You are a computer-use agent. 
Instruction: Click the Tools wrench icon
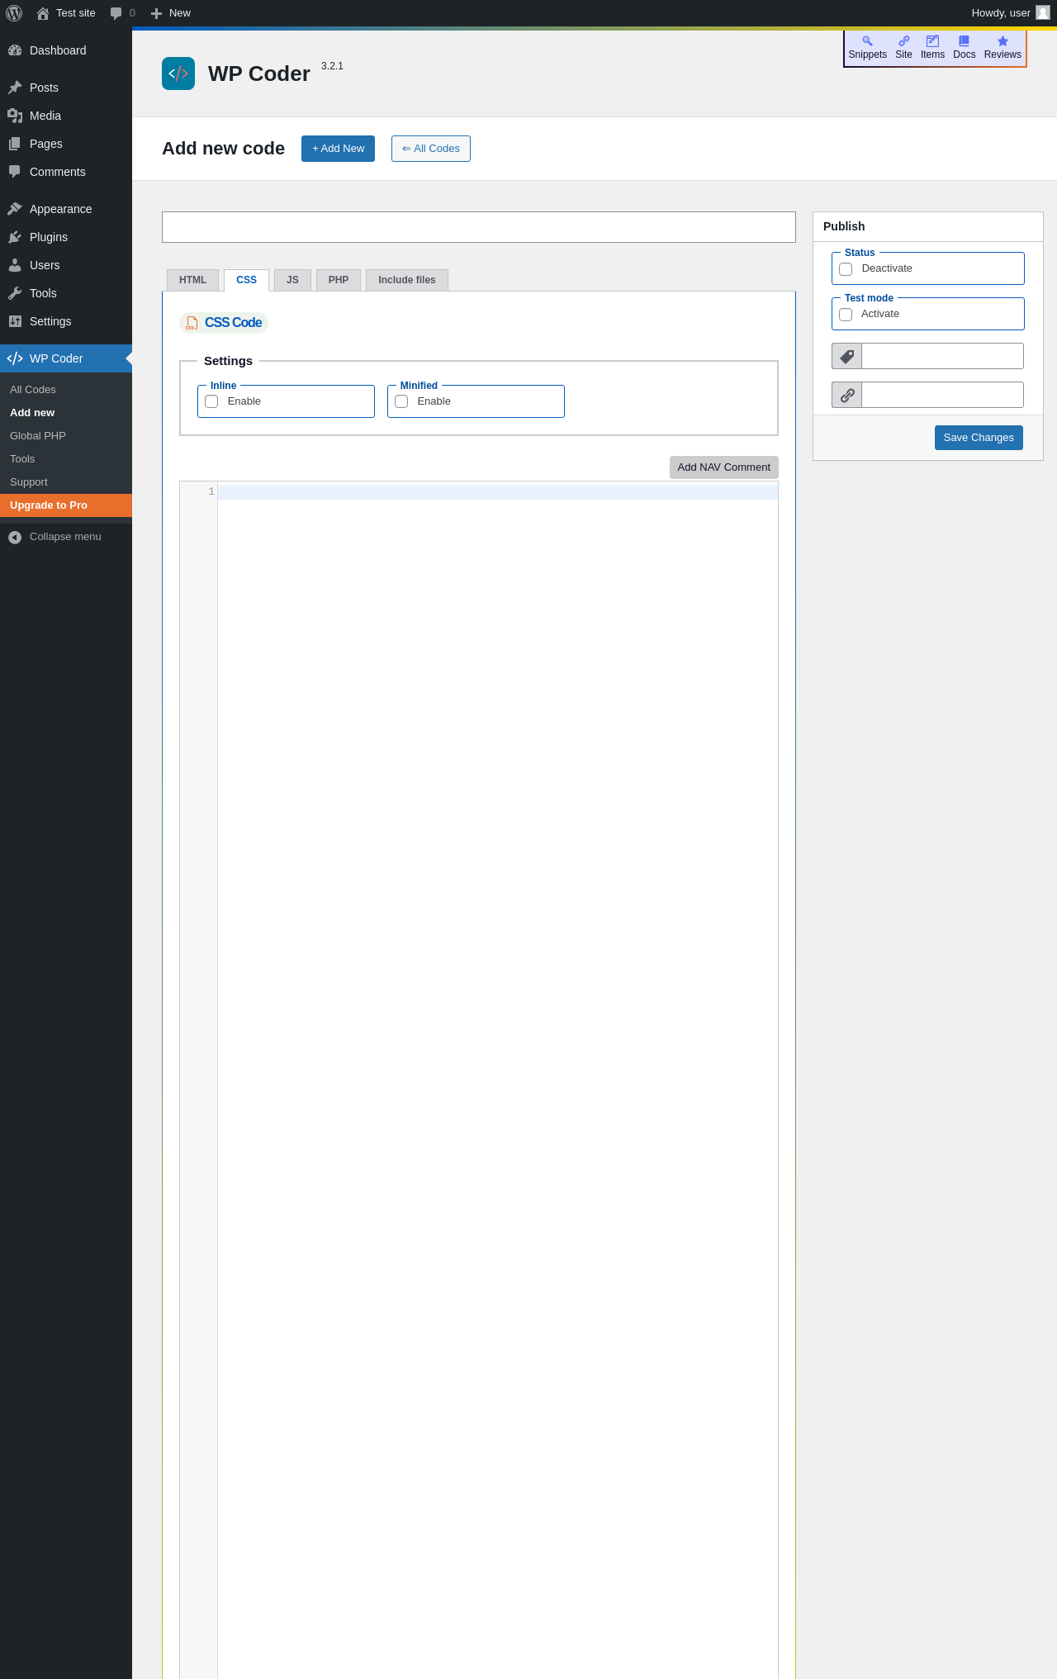pos(15,293)
